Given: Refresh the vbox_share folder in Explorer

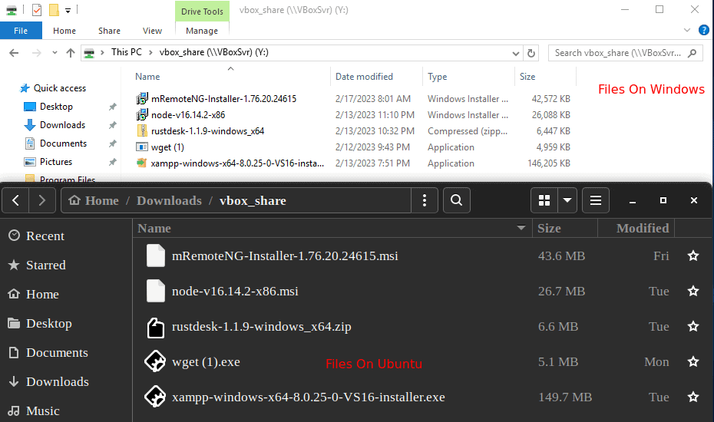Looking at the screenshot, I should pyautogui.click(x=531, y=53).
